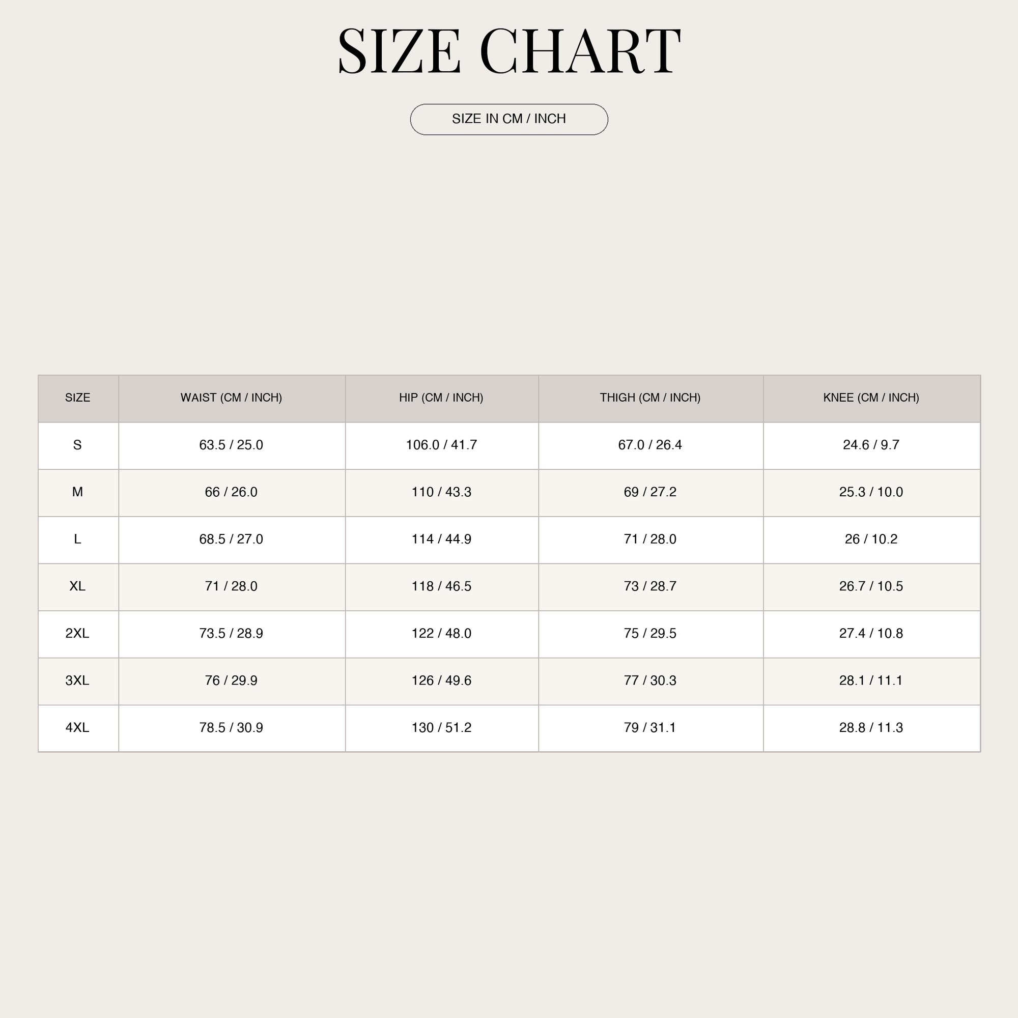Select the WAIST (CM / INCH) column header
Screen dimensions: 1018x1018
click(231, 399)
